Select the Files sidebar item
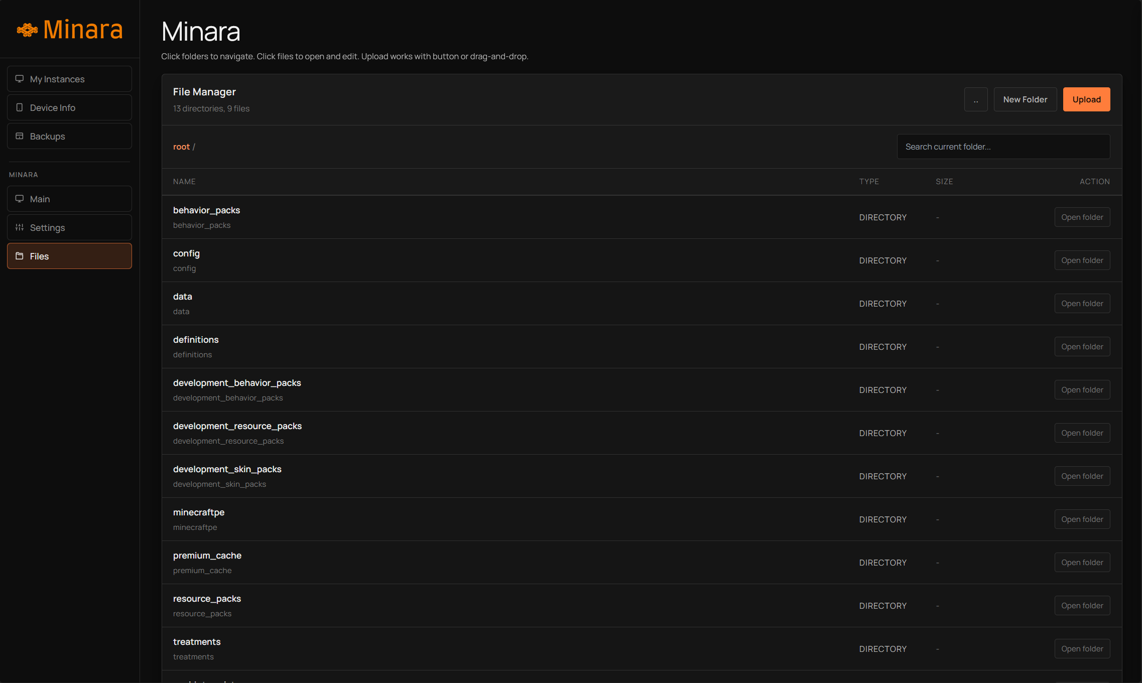Viewport: 1142px width, 683px height. [x=69, y=256]
